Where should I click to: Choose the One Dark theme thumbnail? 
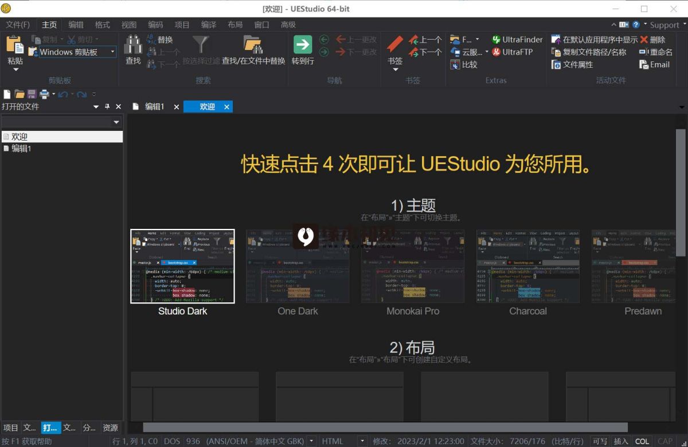tap(298, 266)
